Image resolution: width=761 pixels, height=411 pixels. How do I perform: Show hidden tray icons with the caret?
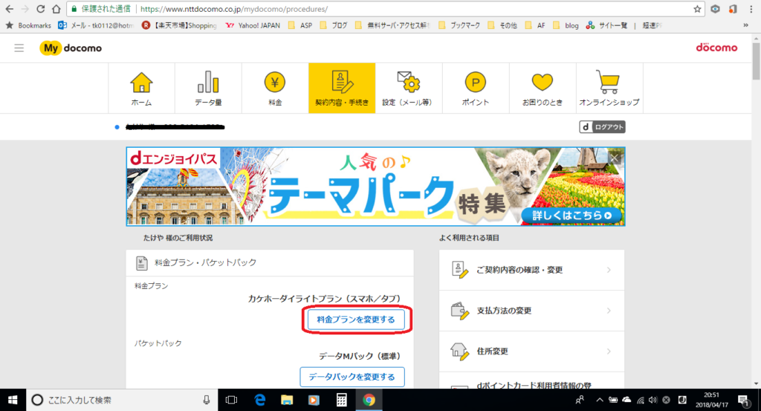click(x=600, y=400)
